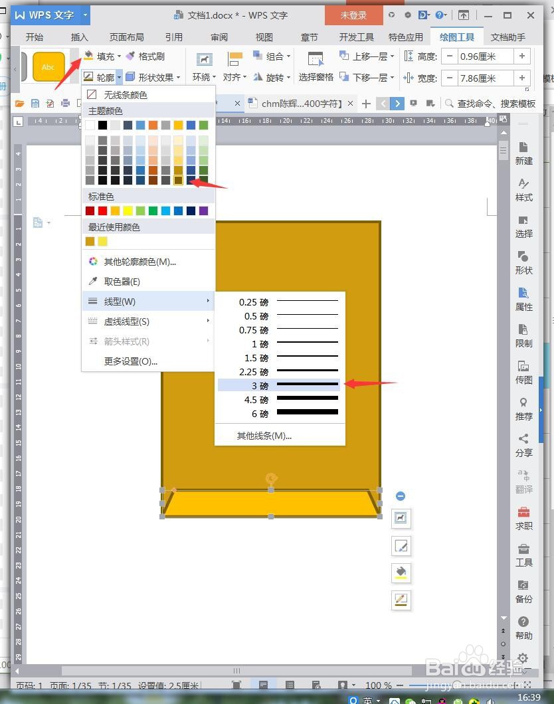Switch to the Insert (插入) ribbon tab
Viewport: 554px width, 704px height.
80,37
